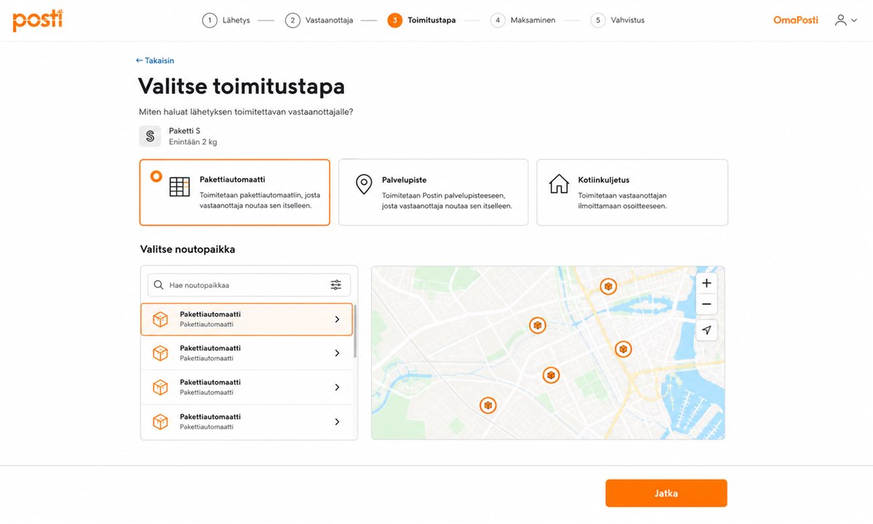
Task: Choose the Kotiinkuljetus delivery option card
Action: [x=632, y=192]
